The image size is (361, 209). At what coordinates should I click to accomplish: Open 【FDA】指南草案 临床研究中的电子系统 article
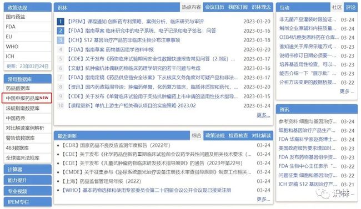point(141,31)
